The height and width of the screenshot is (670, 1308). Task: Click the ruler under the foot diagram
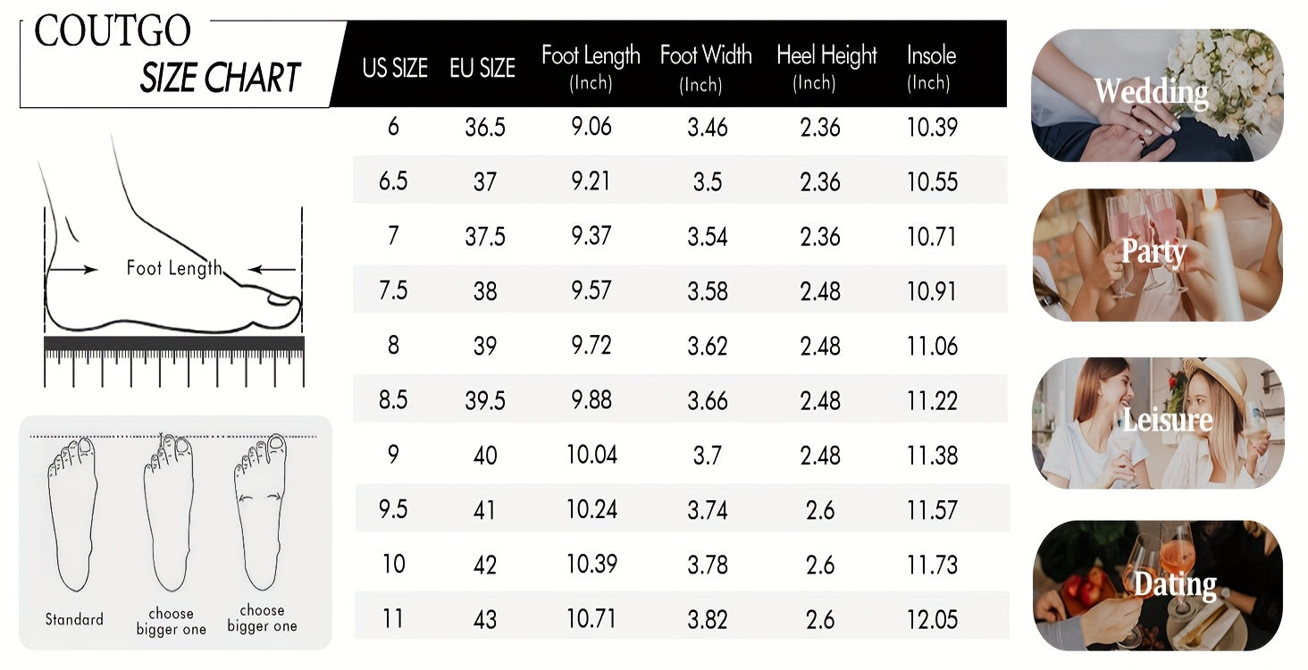click(174, 362)
